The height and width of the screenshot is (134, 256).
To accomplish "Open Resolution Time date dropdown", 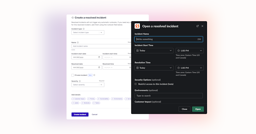I will click(x=154, y=68).
